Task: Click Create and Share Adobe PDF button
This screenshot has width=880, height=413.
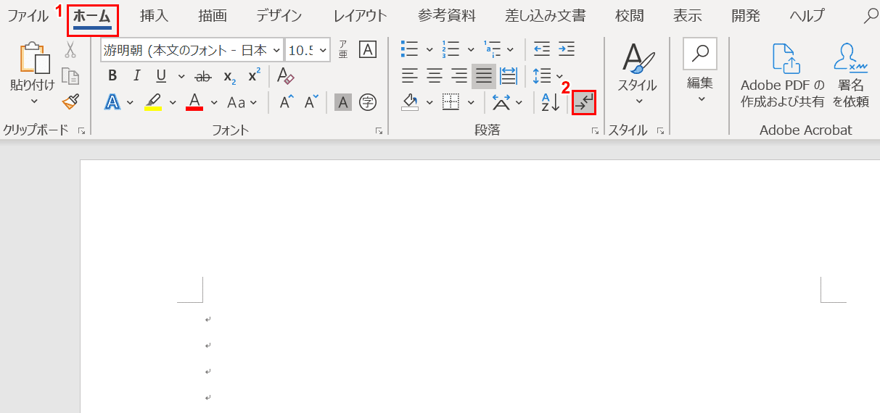Action: [782, 75]
